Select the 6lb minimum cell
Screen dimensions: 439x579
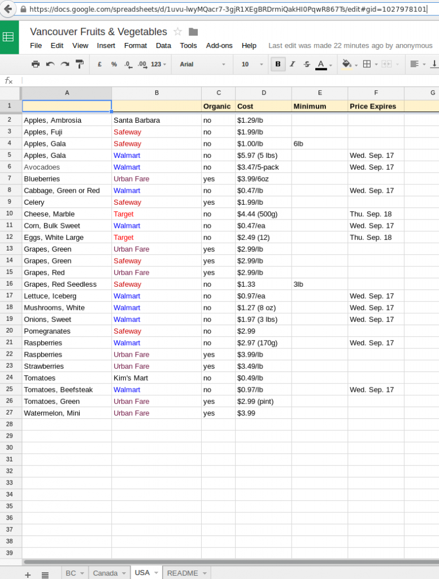click(x=319, y=144)
